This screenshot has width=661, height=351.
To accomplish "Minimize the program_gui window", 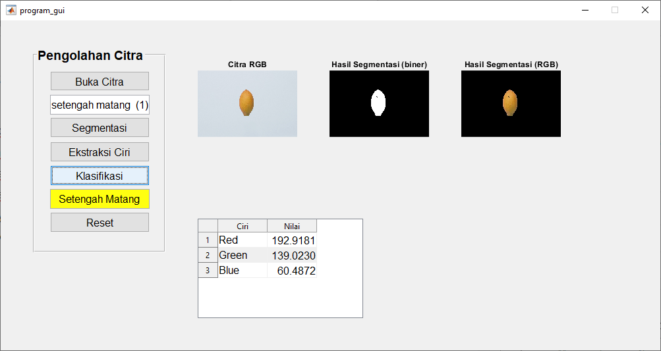I will point(585,10).
